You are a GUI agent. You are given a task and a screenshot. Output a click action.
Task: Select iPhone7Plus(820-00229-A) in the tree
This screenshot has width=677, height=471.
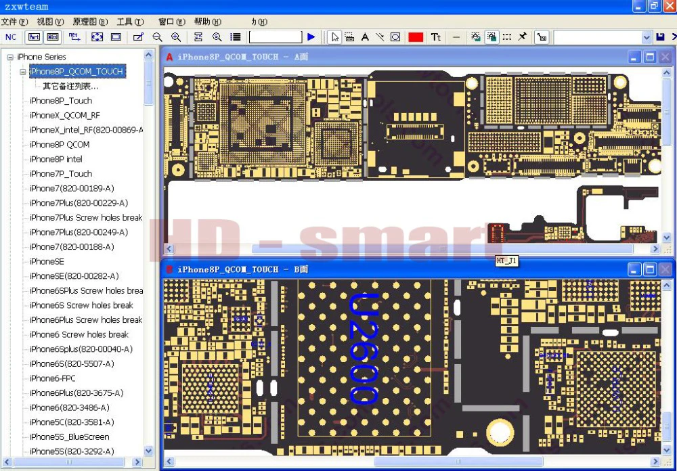79,203
